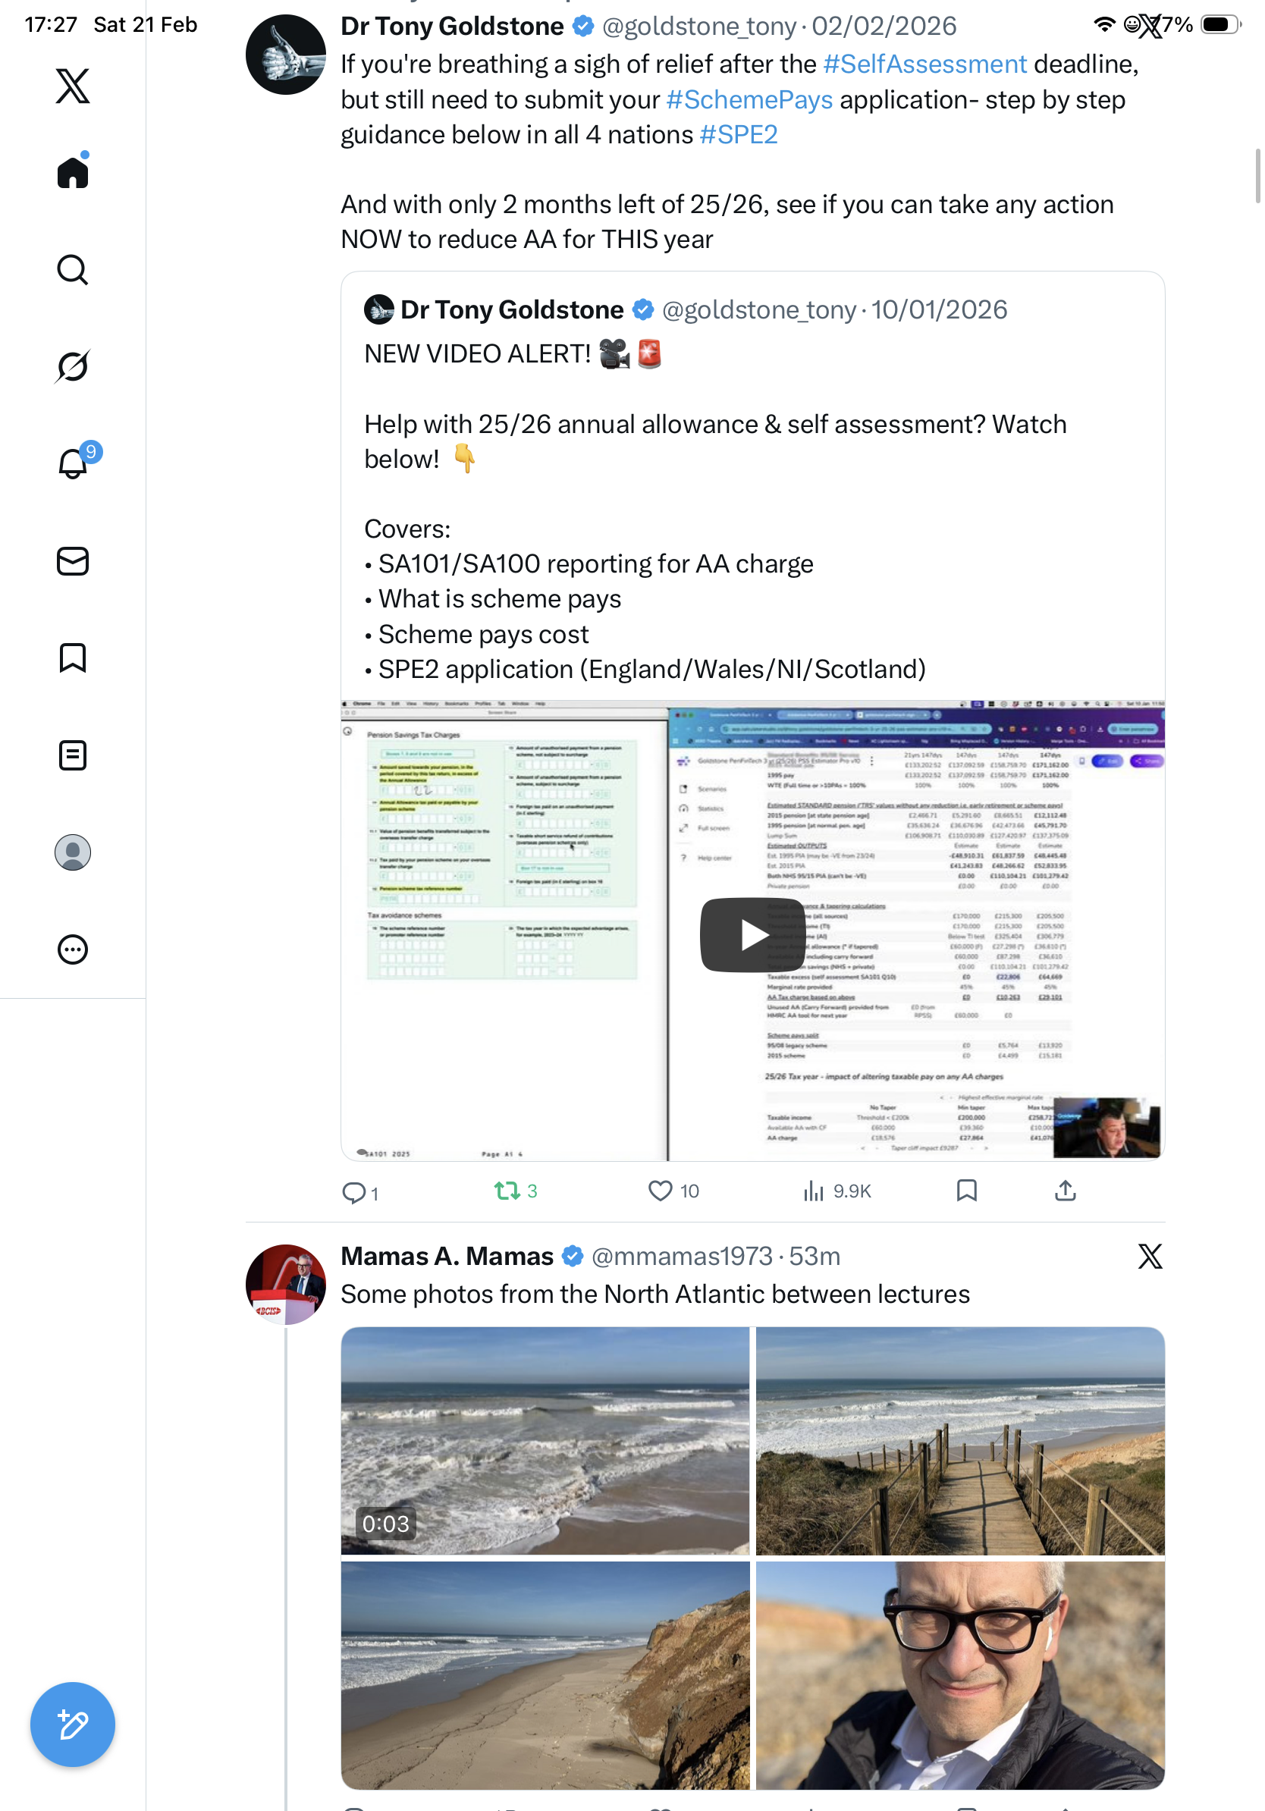The width and height of the screenshot is (1265, 1811).
Task: Open the #SelfAssessment hashtag link
Action: 924,64
